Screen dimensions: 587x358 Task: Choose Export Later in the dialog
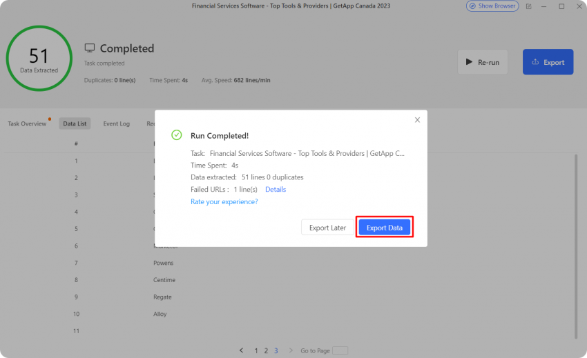coord(327,228)
